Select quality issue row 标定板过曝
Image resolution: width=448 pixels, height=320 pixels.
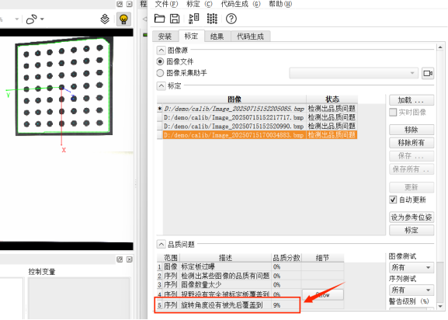point(250,267)
